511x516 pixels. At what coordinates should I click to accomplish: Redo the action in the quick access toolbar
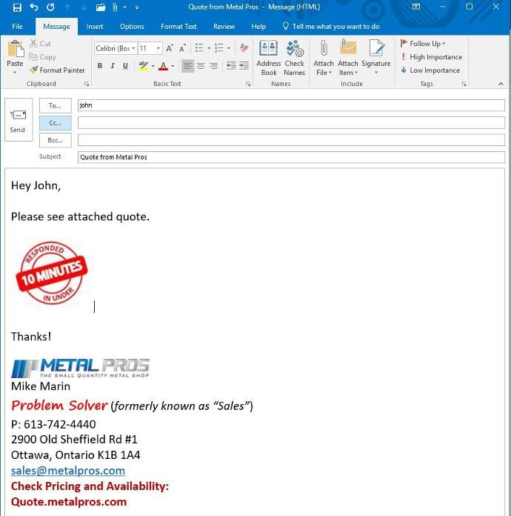point(50,7)
